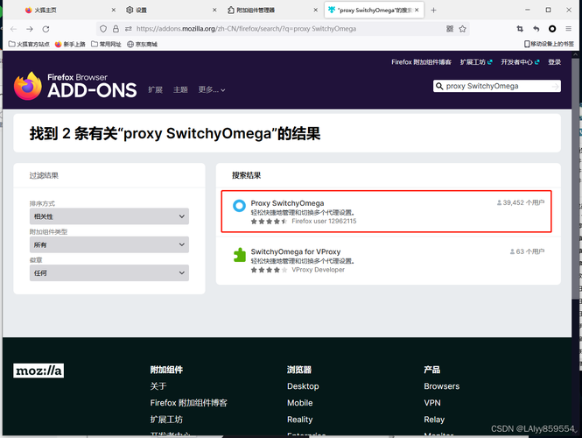
Task: Click the address bar URL
Action: tap(246, 29)
